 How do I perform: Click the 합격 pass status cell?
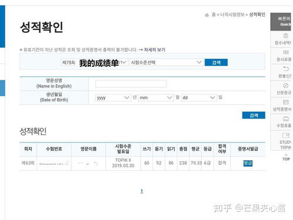tap(222, 163)
